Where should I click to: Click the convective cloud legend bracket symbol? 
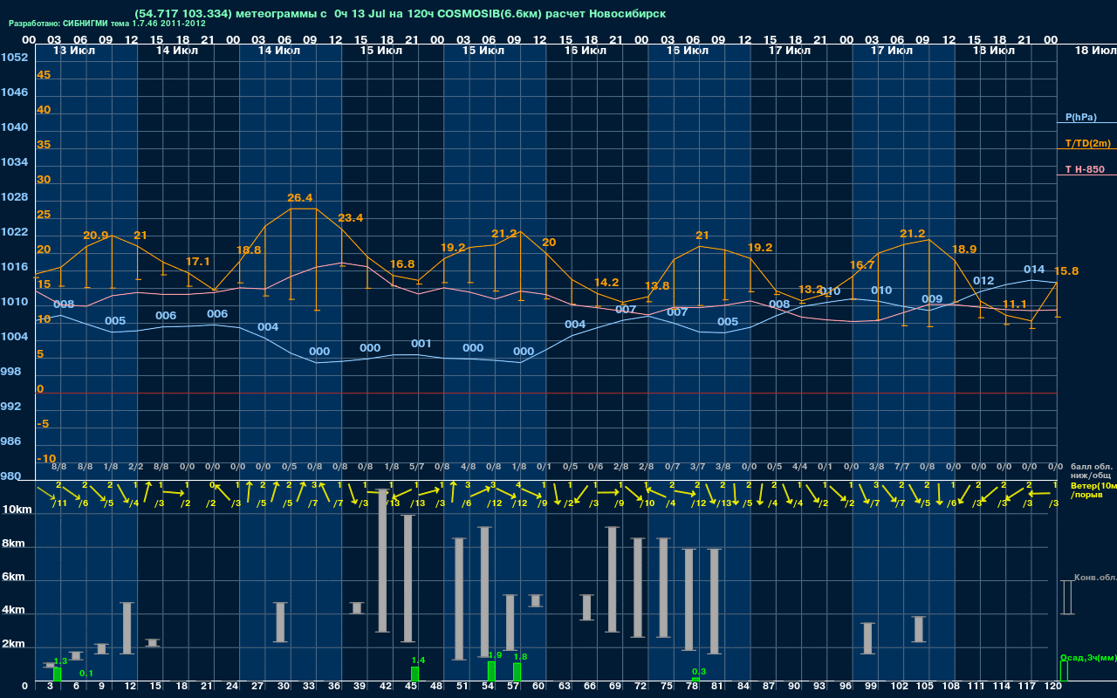pyautogui.click(x=1066, y=597)
